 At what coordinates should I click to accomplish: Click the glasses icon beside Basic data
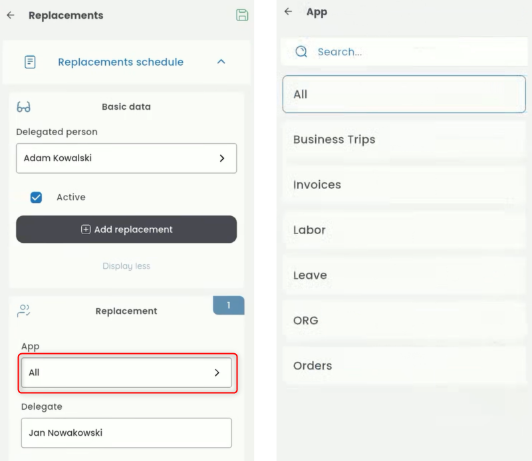point(24,107)
